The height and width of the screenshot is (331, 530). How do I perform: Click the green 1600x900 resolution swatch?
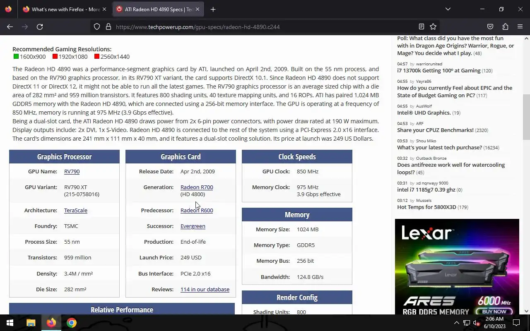coord(16,57)
